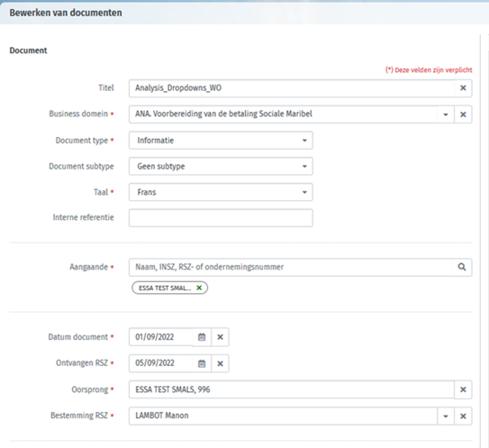Click into the Interne referentie field
Viewport: 489px width, 448px height.
coord(221,218)
